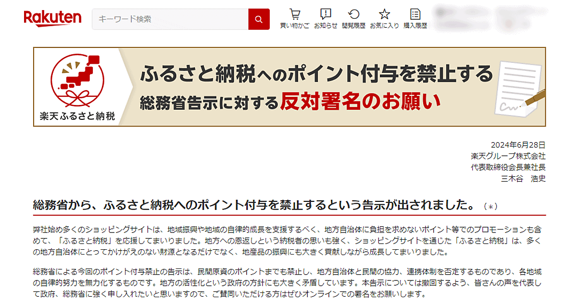Open purchase history (購入履歴)

pos(415,19)
